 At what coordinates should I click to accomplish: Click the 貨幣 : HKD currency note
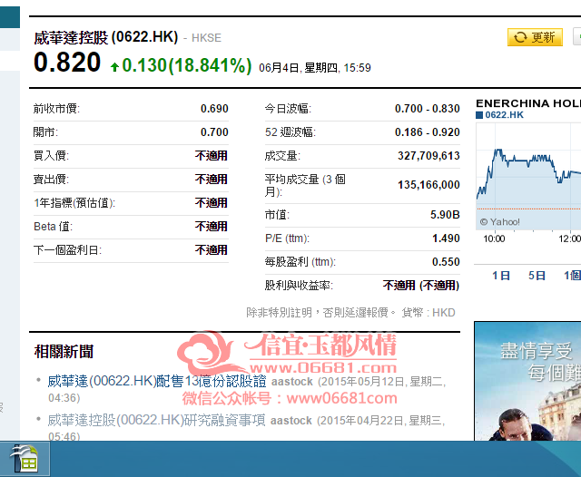coord(428,313)
